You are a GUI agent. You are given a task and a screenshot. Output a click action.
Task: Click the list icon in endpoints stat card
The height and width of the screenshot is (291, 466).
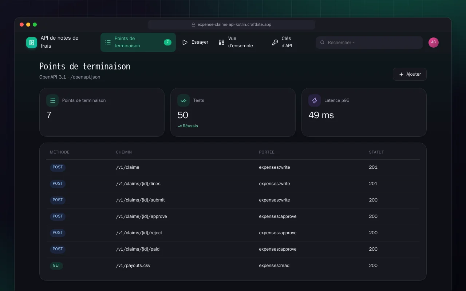52,100
